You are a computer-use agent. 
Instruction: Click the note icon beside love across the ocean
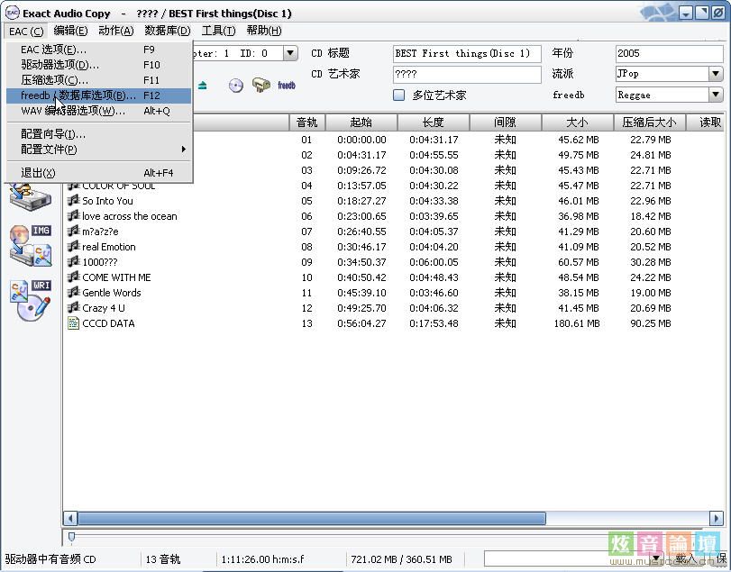[74, 215]
